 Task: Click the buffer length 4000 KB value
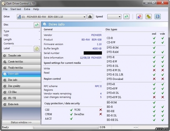click(97, 49)
